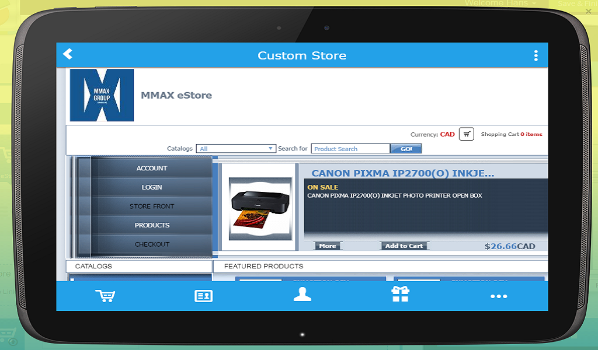
Task: Click Add to Cart button
Action: (x=404, y=246)
